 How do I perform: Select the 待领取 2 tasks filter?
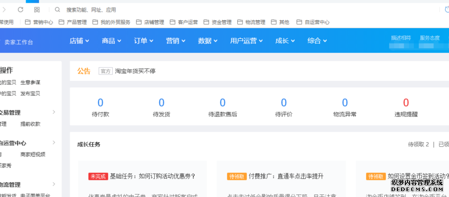[x=418, y=144]
